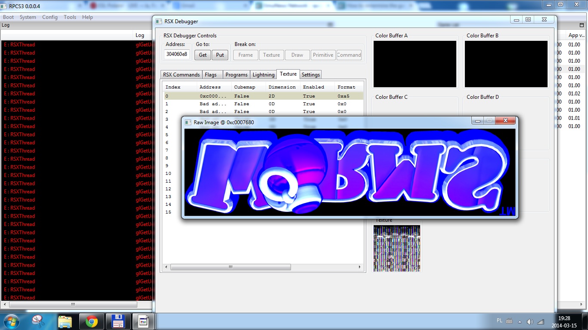Open the Tools menu
This screenshot has height=330, width=588.
click(x=70, y=17)
